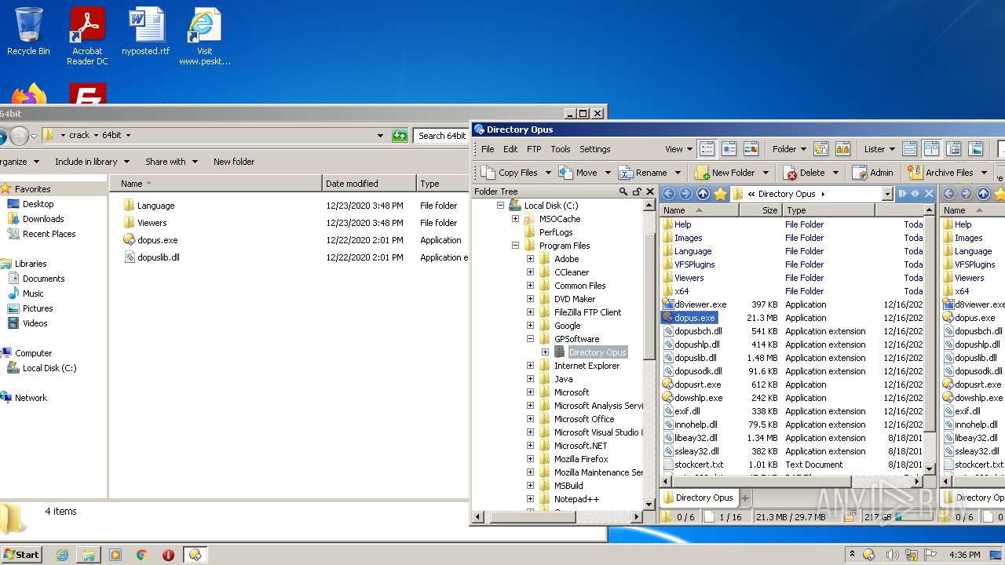
Task: Switch to Power mode view icon
Action: tap(729, 148)
